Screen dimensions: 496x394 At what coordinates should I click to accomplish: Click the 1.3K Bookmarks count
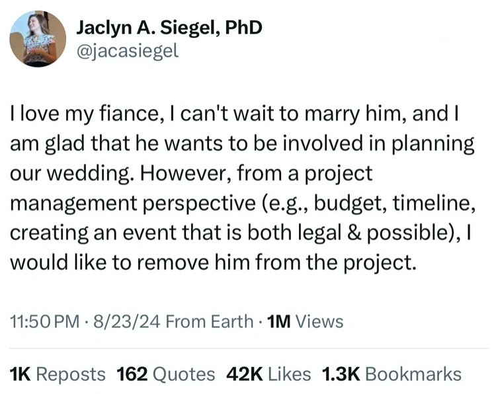(391, 374)
